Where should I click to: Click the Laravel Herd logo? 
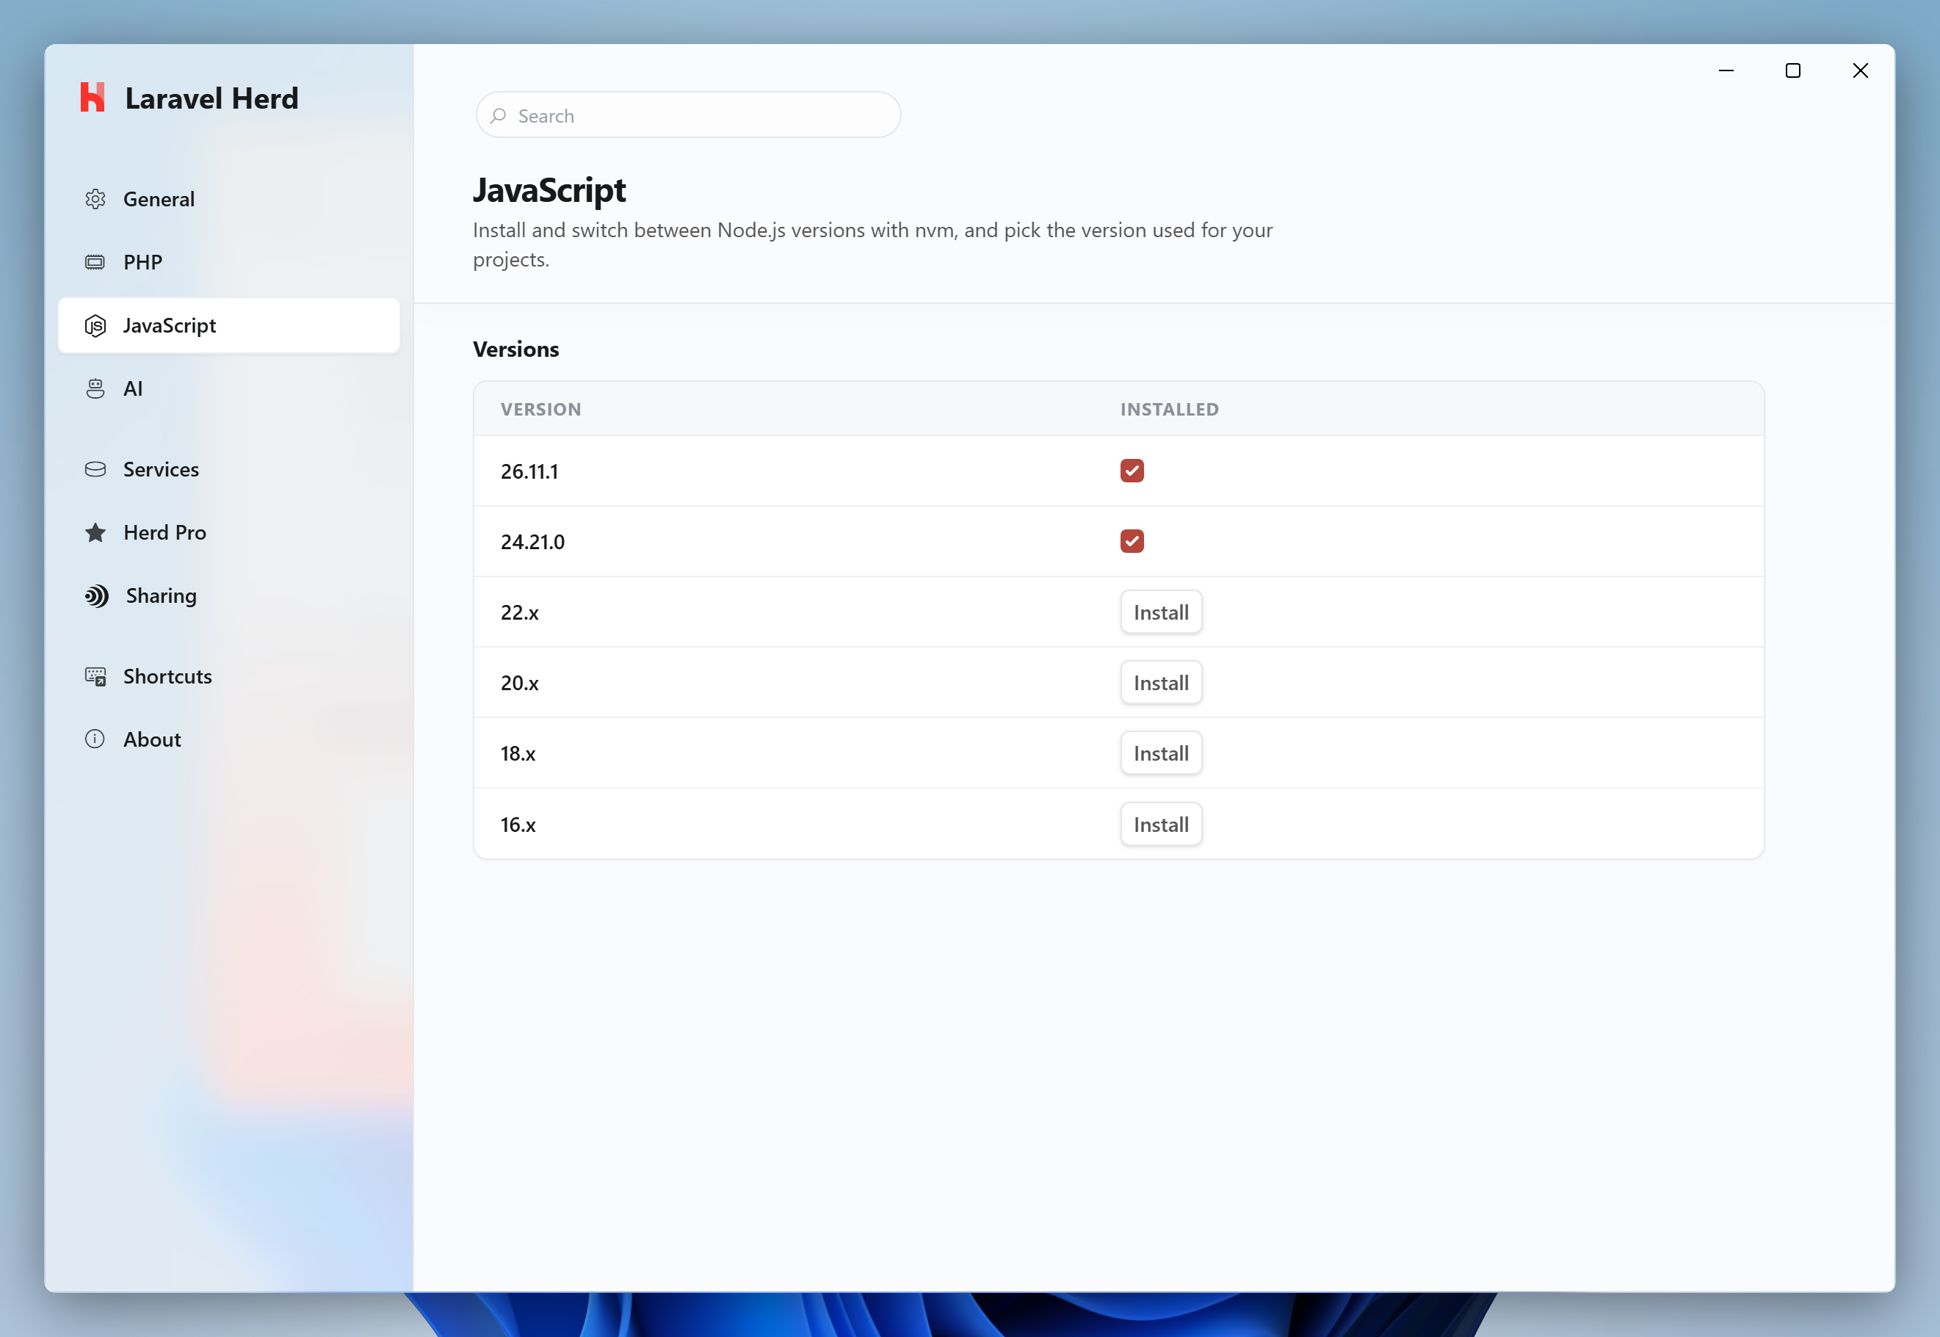(93, 97)
